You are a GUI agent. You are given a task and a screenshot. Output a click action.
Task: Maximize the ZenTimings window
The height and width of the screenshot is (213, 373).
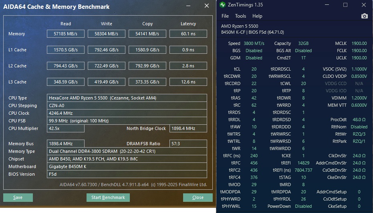pos(345,5)
